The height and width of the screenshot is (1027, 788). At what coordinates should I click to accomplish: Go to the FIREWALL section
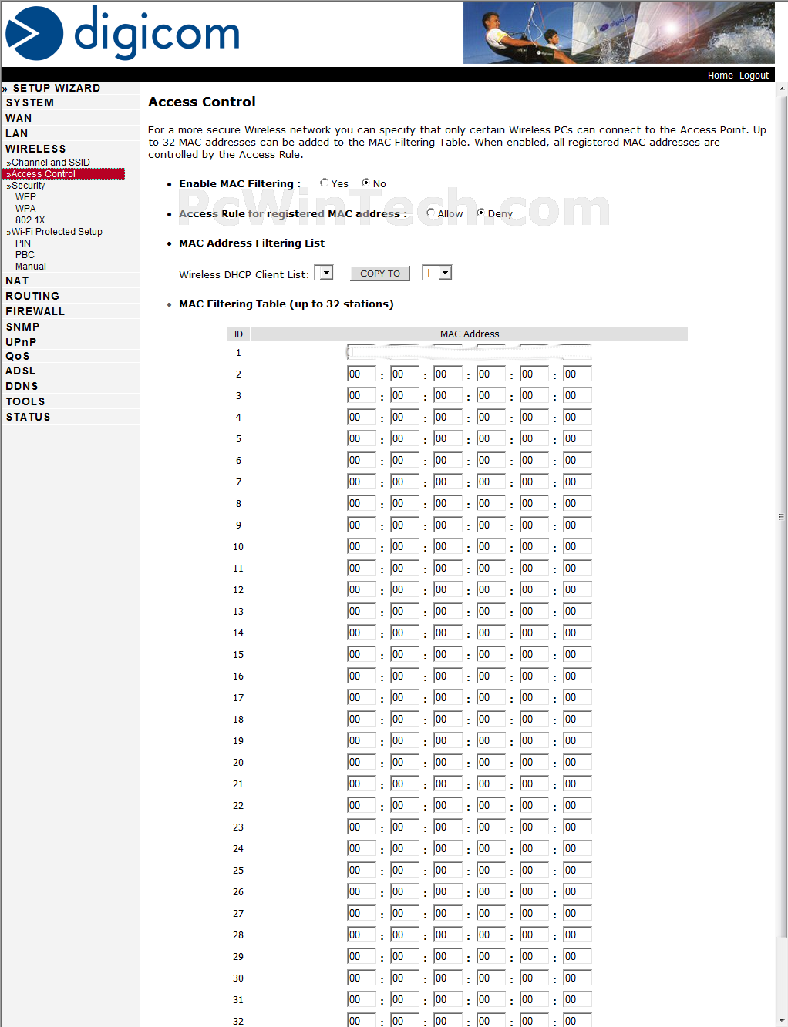tap(35, 311)
